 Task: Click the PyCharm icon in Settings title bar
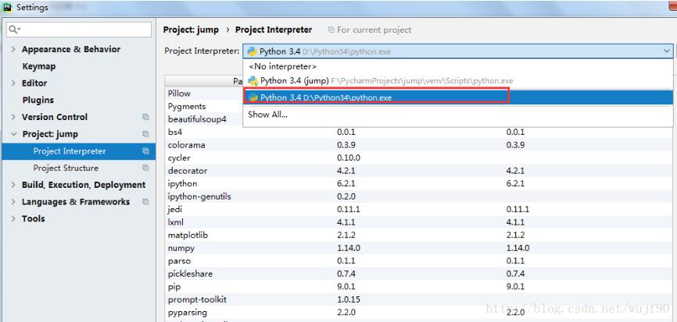click(7, 7)
